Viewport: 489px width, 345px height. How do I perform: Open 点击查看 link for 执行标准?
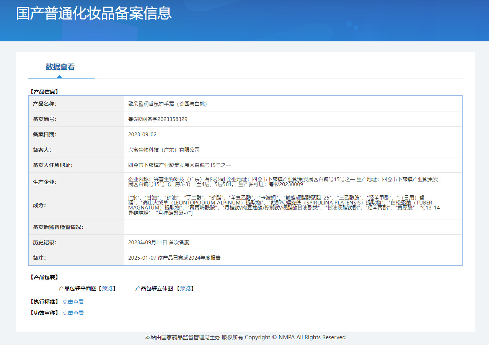[x=73, y=302]
